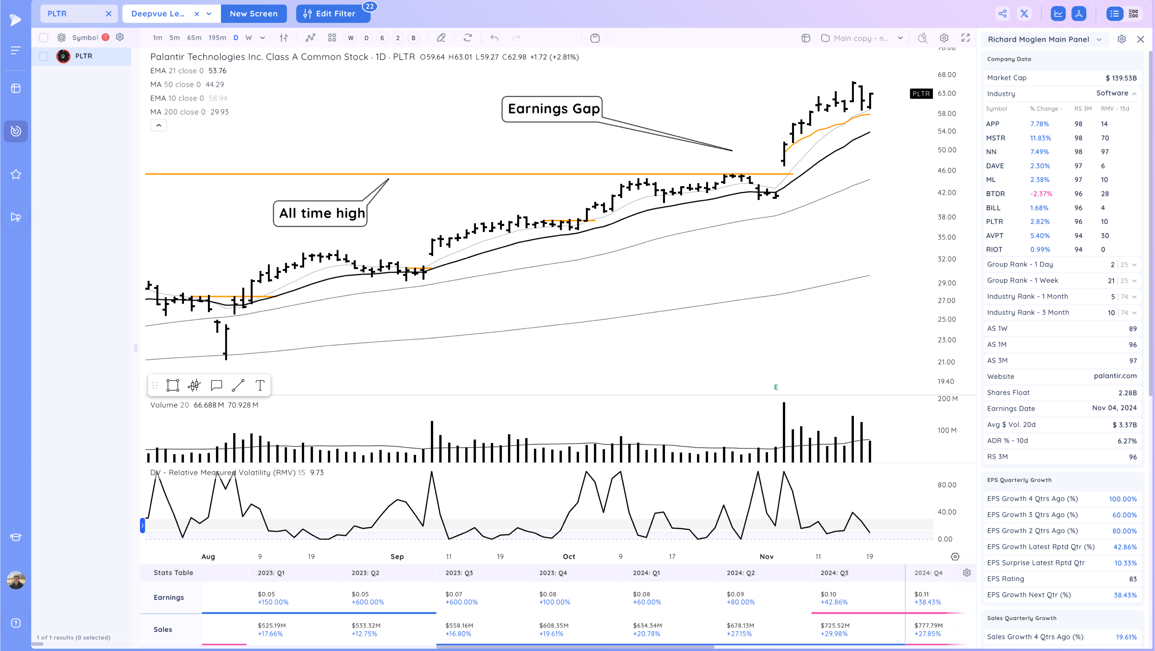The image size is (1155, 651).
Task: Select the W weekly timeframe
Action: 248,38
